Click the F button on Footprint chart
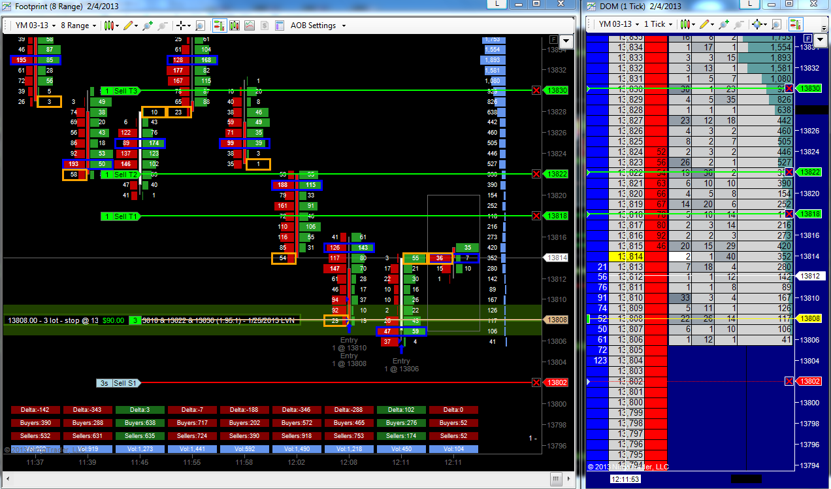 pyautogui.click(x=553, y=40)
